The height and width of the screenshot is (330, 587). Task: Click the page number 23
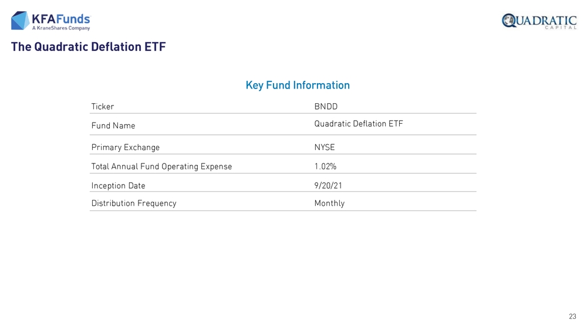[572, 317]
